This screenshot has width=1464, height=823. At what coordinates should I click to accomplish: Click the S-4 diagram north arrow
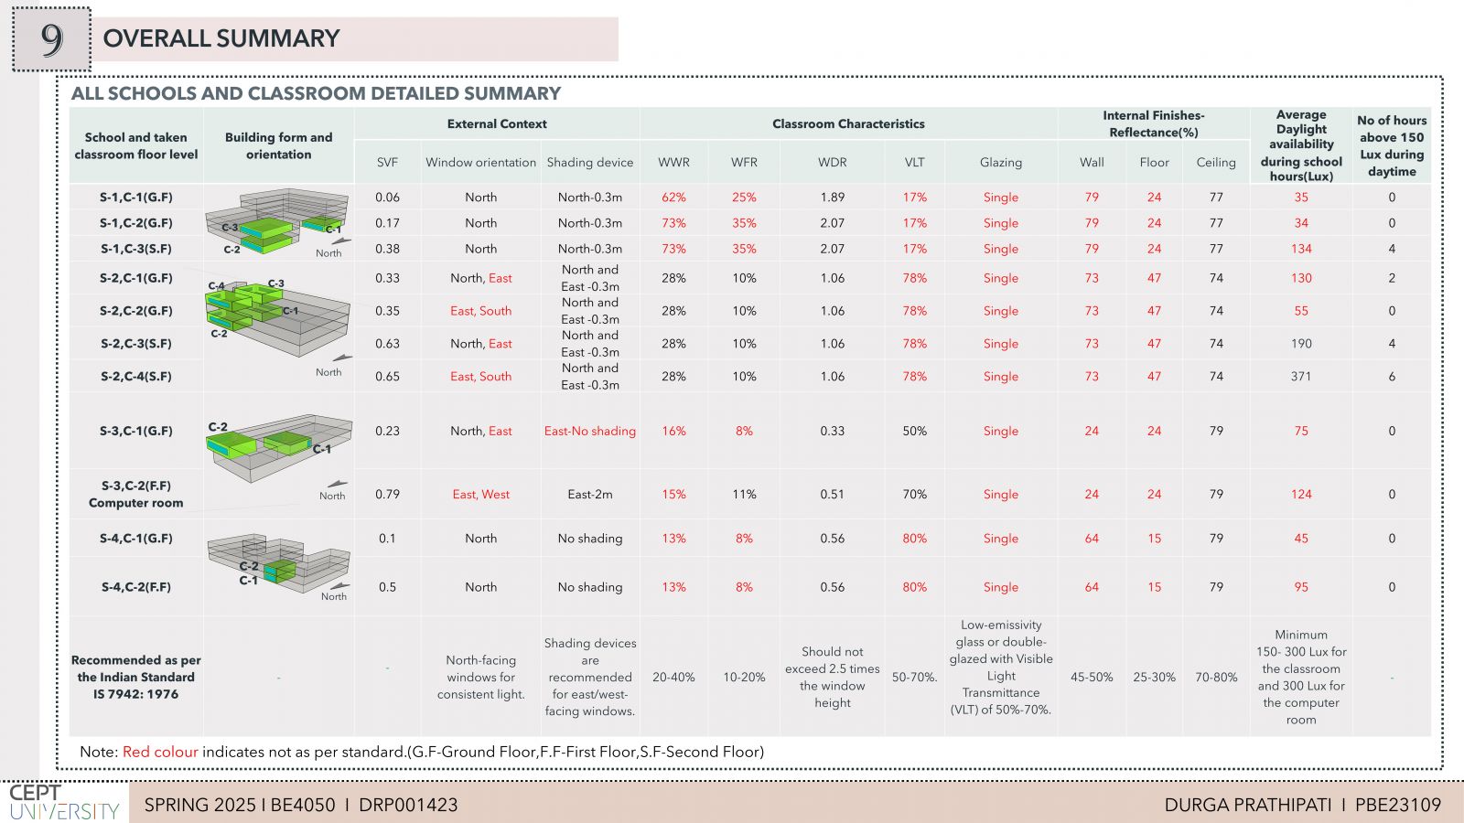pyautogui.click(x=339, y=584)
